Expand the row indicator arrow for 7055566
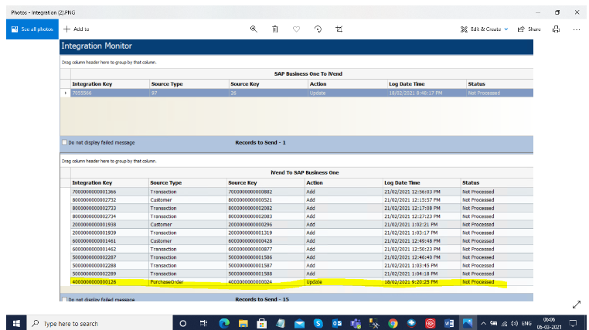 coord(66,93)
